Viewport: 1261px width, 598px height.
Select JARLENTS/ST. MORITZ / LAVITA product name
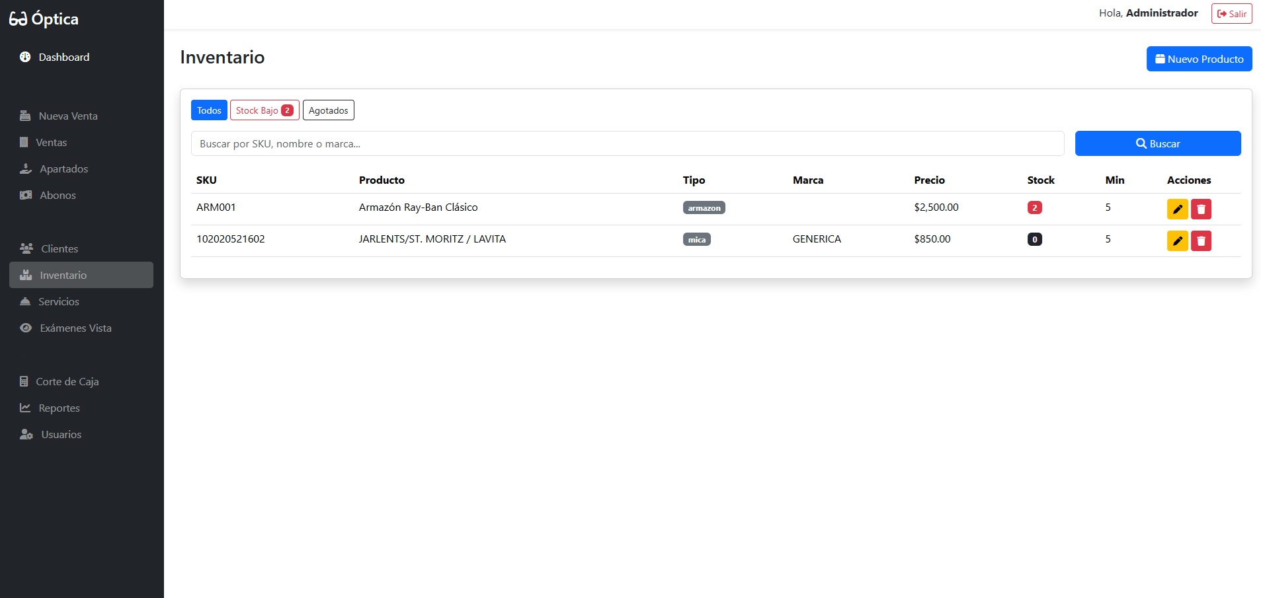(x=432, y=239)
